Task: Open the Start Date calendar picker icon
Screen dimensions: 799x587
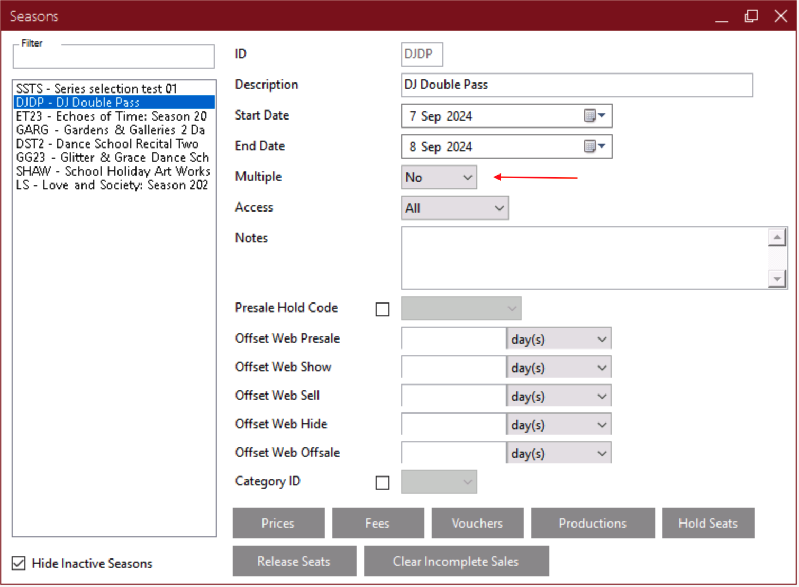Action: 594,116
